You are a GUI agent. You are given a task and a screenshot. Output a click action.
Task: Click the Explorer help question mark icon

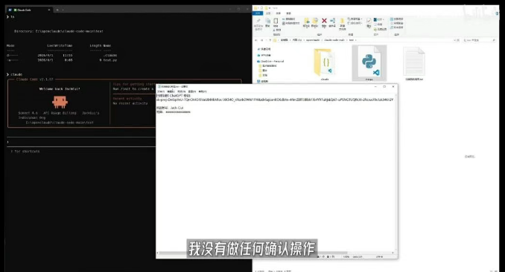pos(498,13)
